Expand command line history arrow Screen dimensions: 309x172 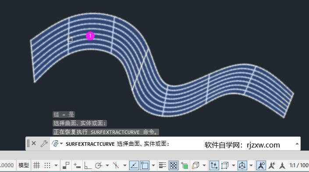coord(297,144)
